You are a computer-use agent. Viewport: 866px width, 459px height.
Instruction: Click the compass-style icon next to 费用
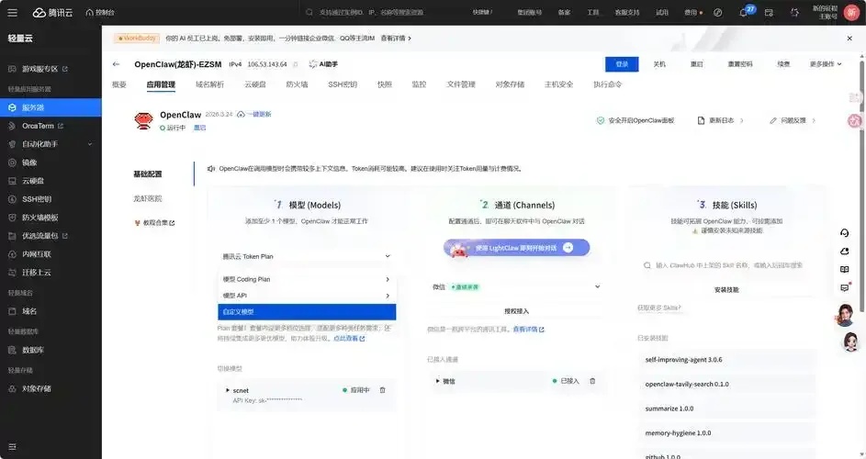(x=717, y=12)
